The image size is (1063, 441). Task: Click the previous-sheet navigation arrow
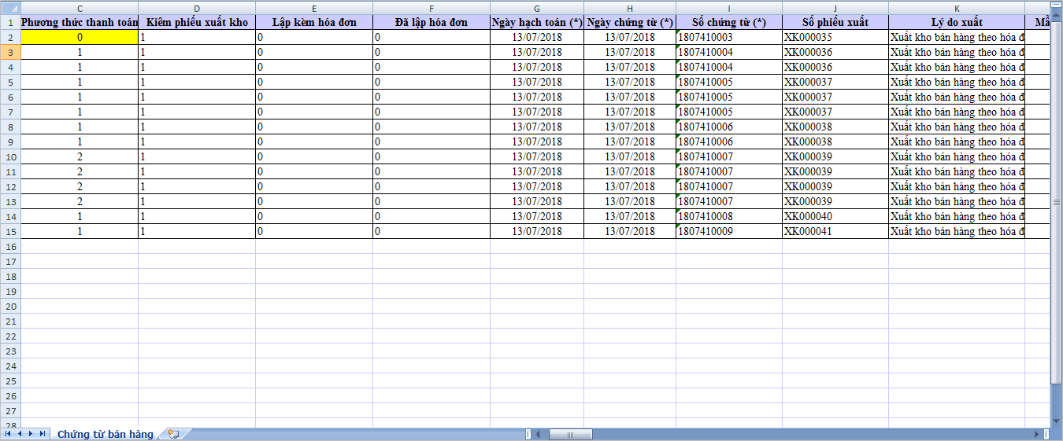point(20,434)
